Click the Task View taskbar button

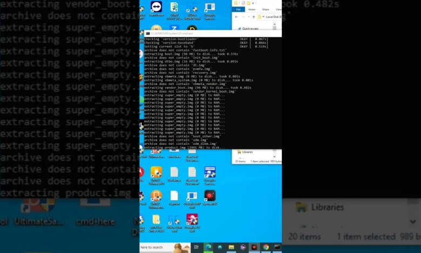point(196,247)
